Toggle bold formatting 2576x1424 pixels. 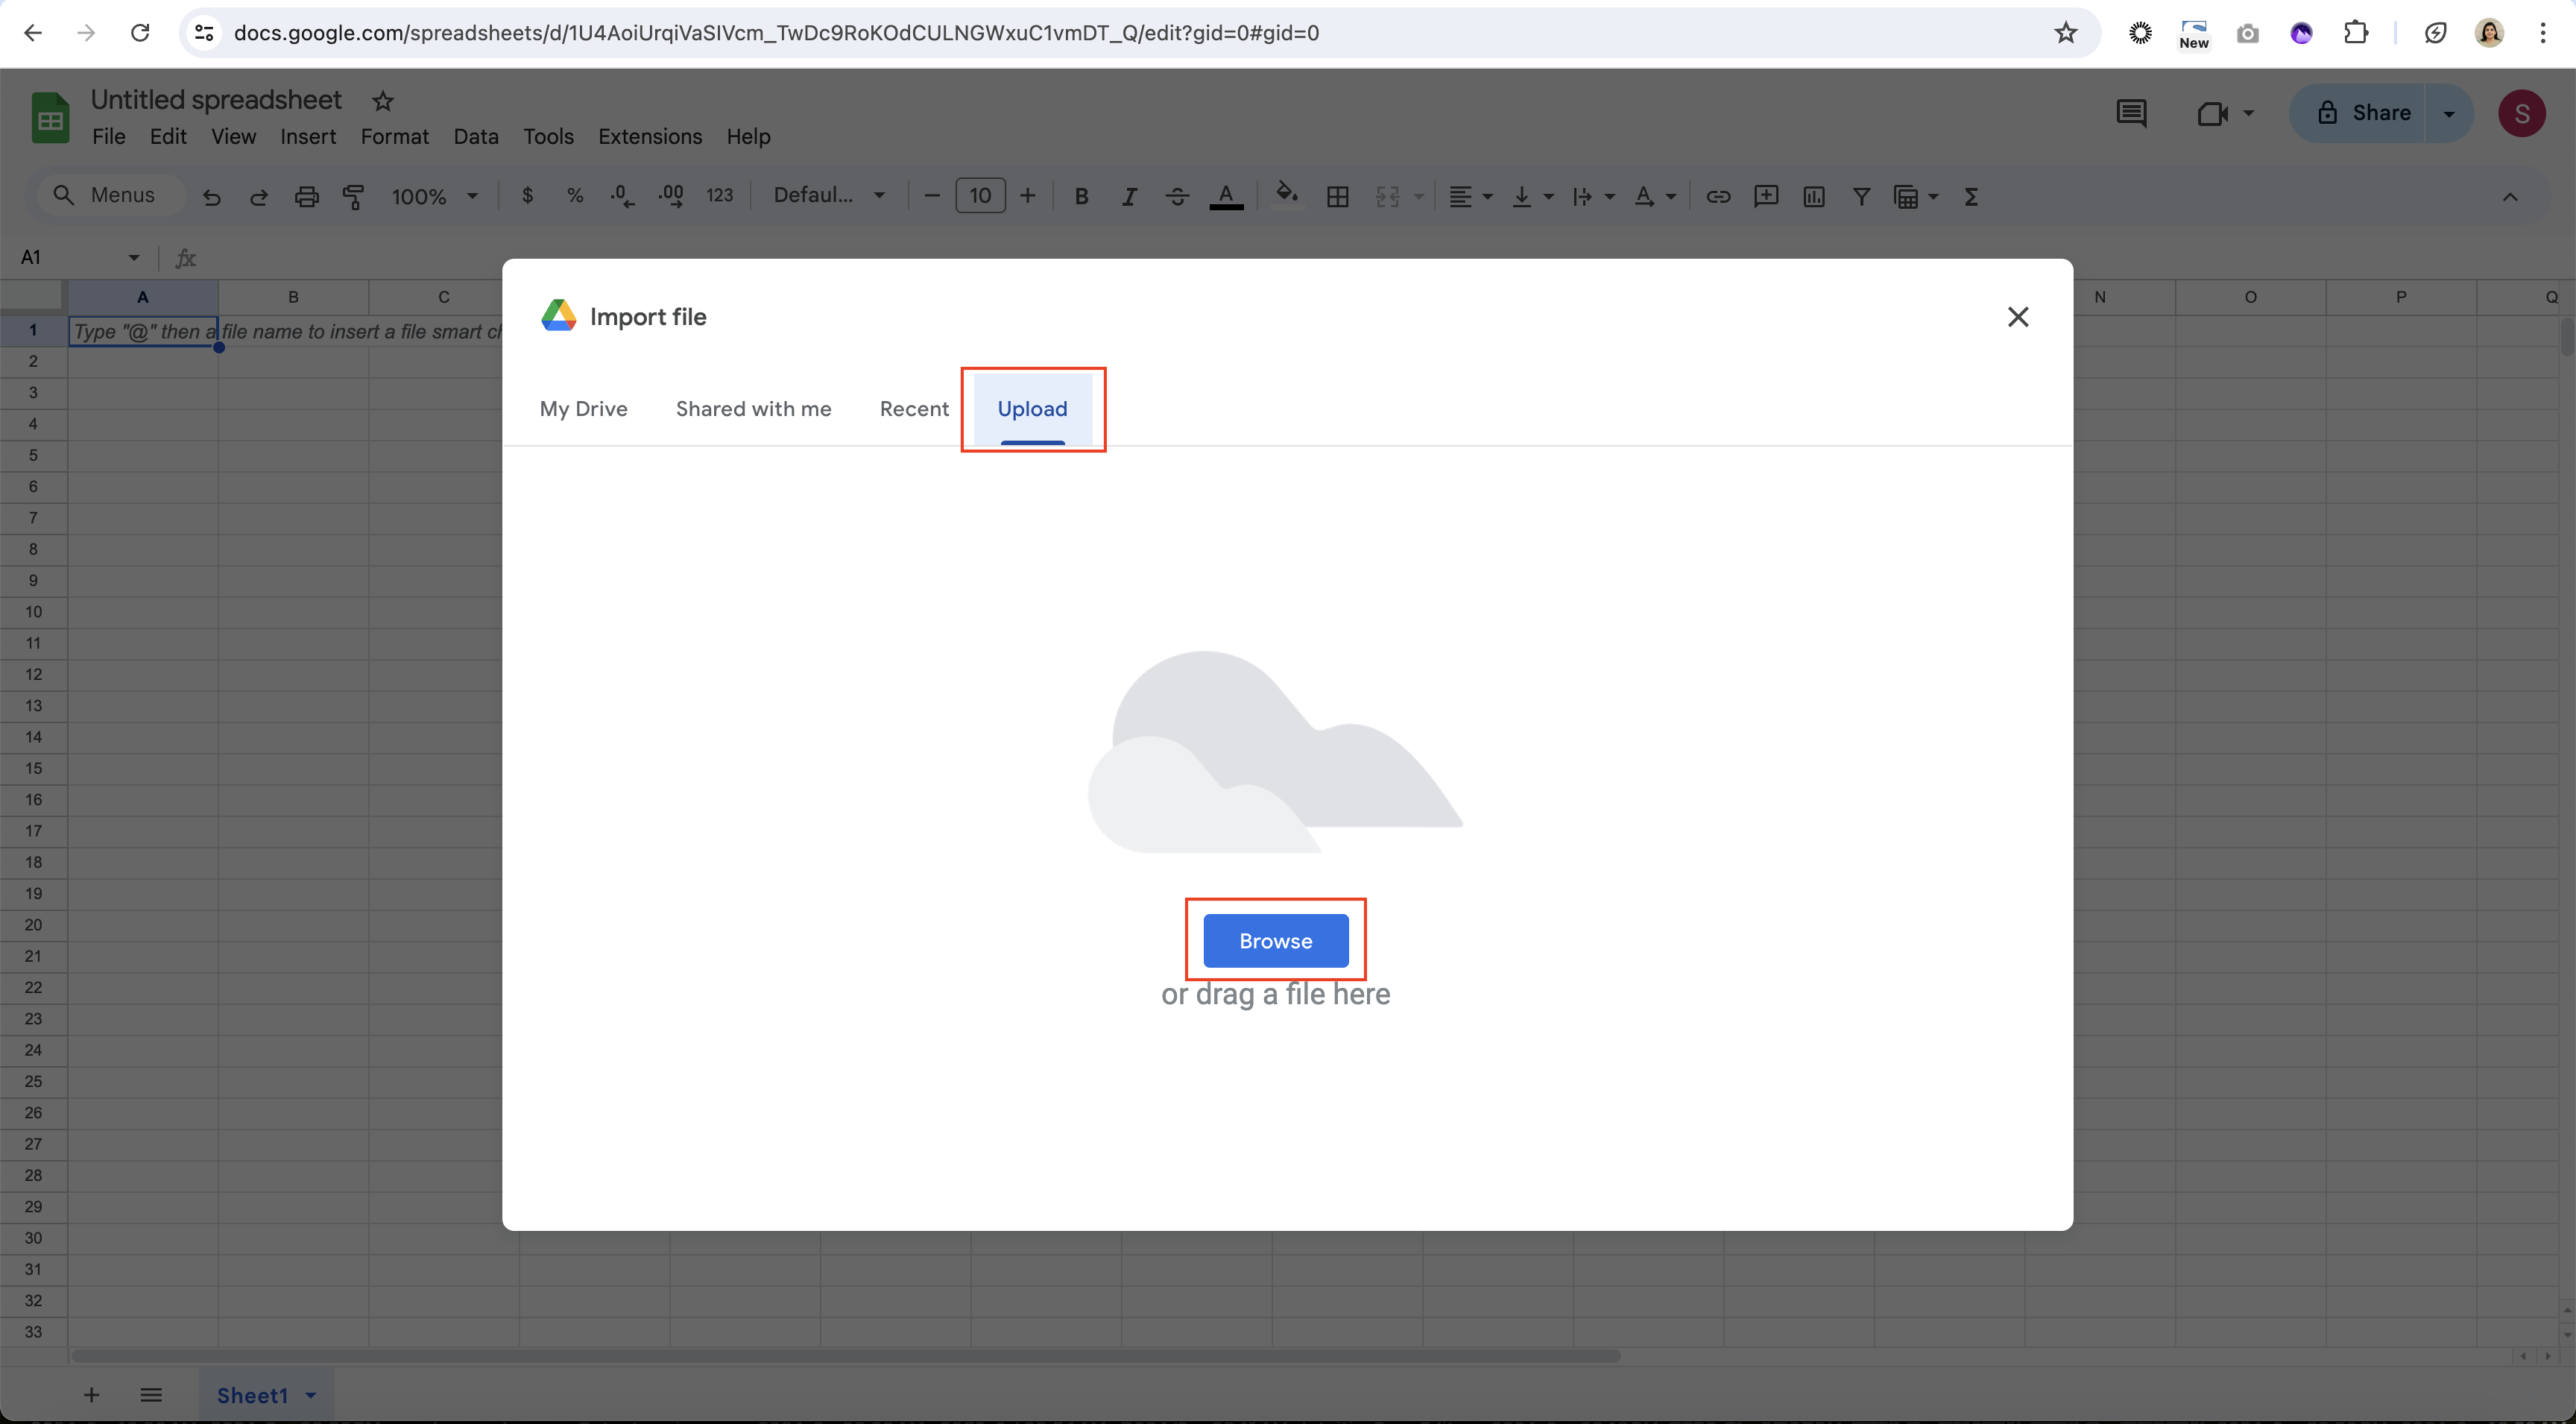(x=1080, y=196)
